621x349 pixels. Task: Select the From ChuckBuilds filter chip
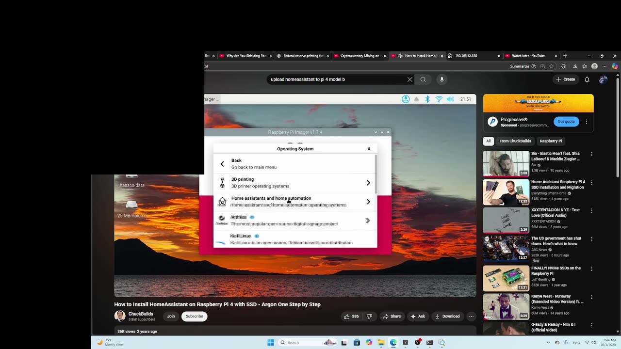point(515,141)
